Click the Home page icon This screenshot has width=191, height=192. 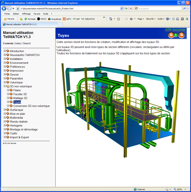111,19
